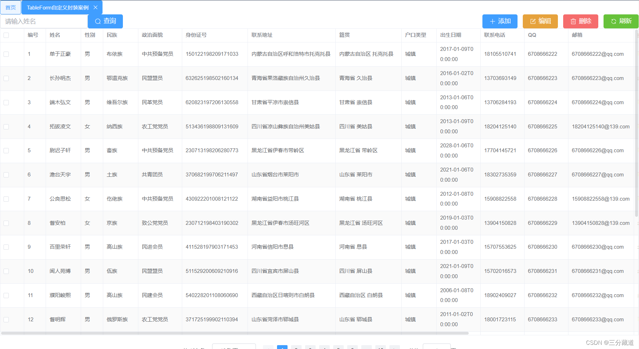
Task: Click the table's horizontal scrollbar
Action: tap(235, 333)
